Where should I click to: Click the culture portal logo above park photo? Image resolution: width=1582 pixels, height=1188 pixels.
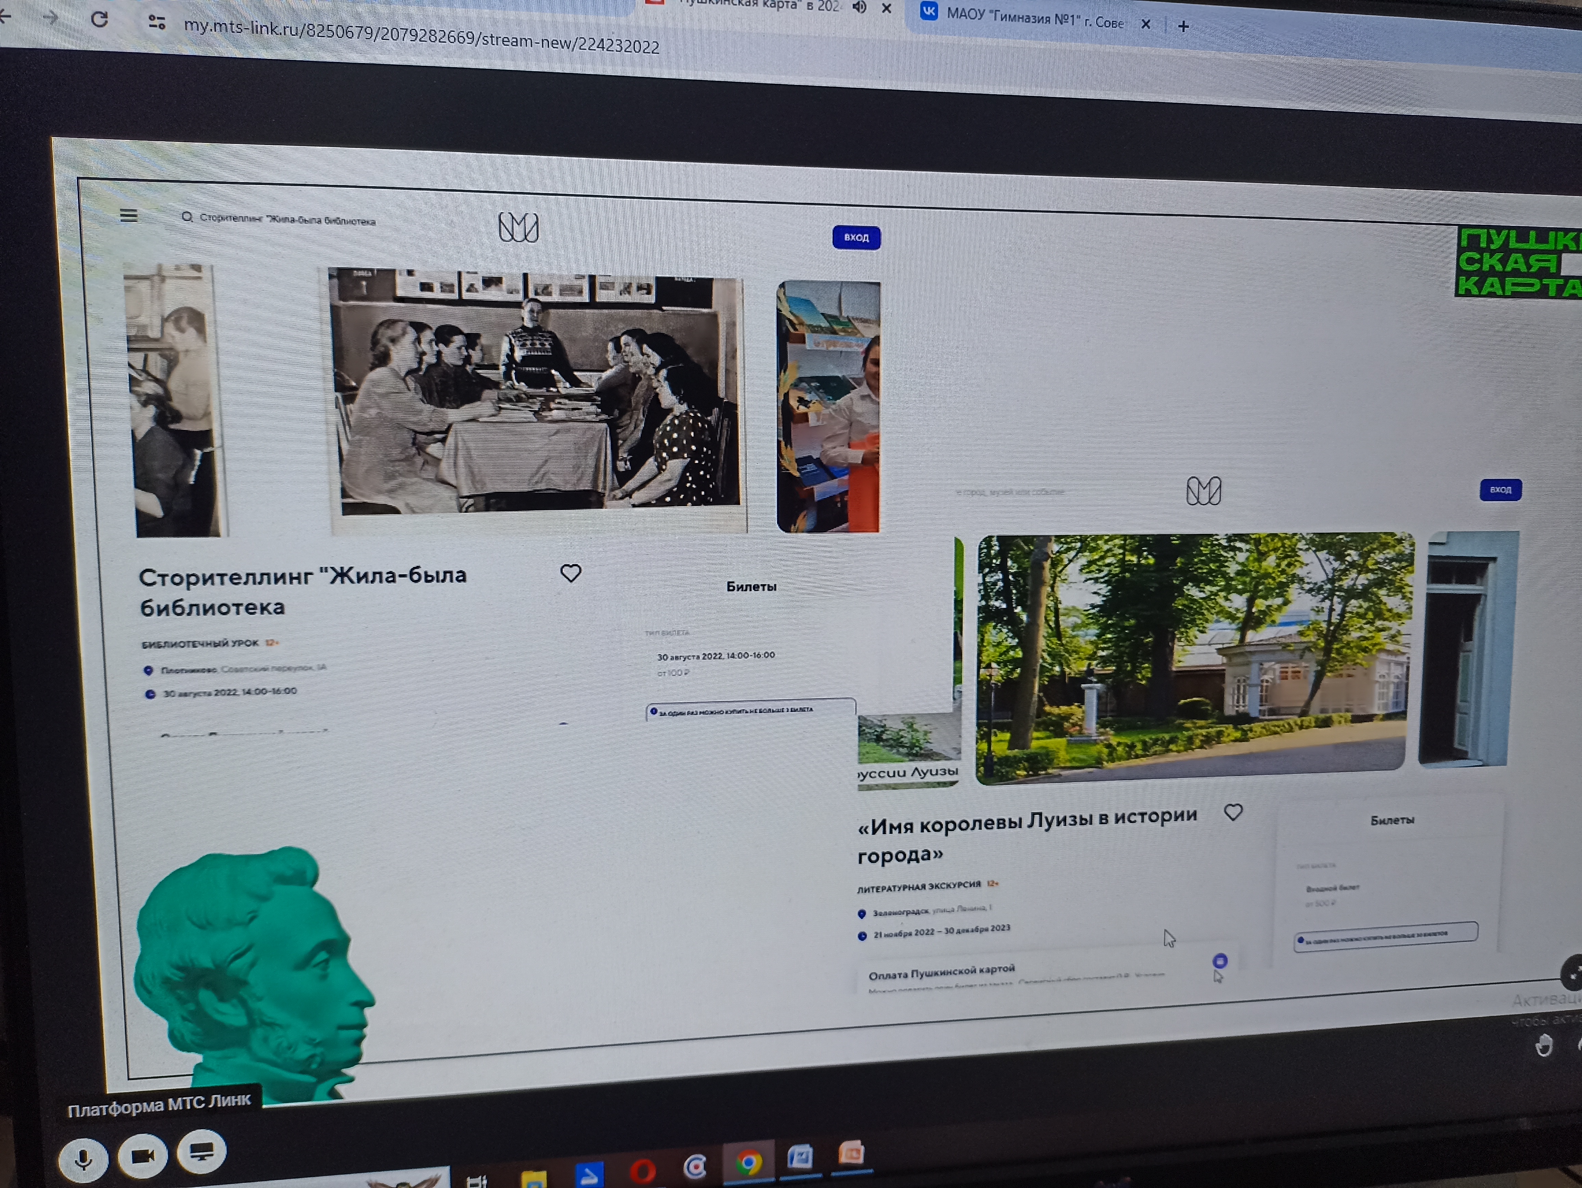(x=1204, y=491)
